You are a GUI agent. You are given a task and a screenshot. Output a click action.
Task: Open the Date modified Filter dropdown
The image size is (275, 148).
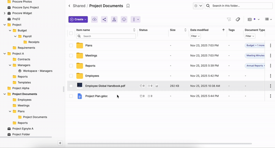tap(195, 36)
